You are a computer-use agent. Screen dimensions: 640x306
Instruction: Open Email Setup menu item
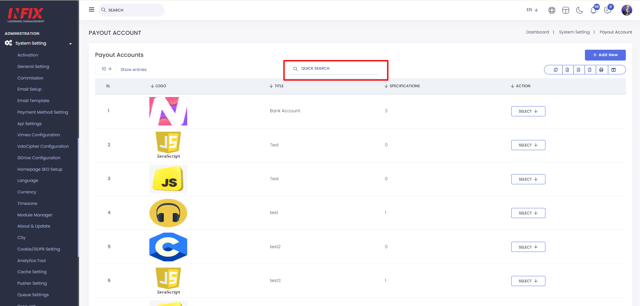[x=29, y=89]
